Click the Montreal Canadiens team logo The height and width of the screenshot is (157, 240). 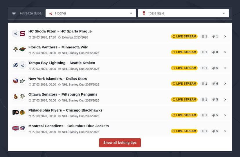click(x=15, y=128)
